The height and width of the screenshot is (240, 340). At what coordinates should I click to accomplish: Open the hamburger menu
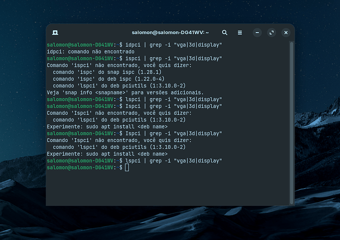click(x=240, y=33)
